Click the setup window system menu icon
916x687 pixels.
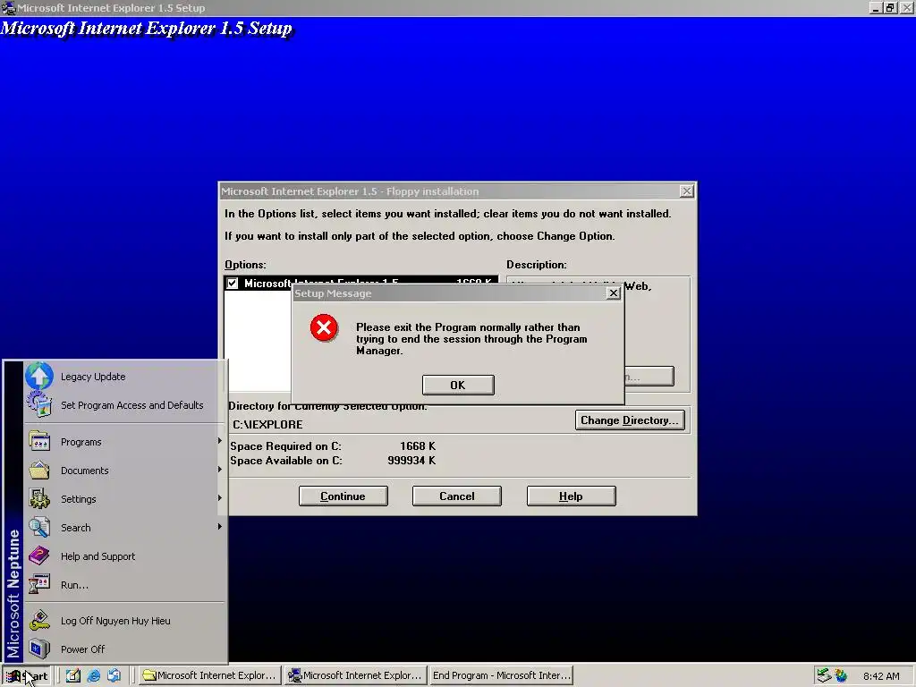pyautogui.click(x=8, y=7)
